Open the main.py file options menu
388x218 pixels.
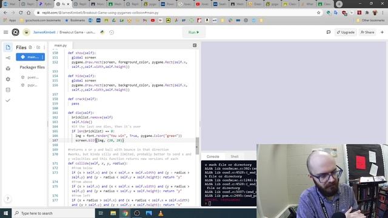tap(42, 57)
